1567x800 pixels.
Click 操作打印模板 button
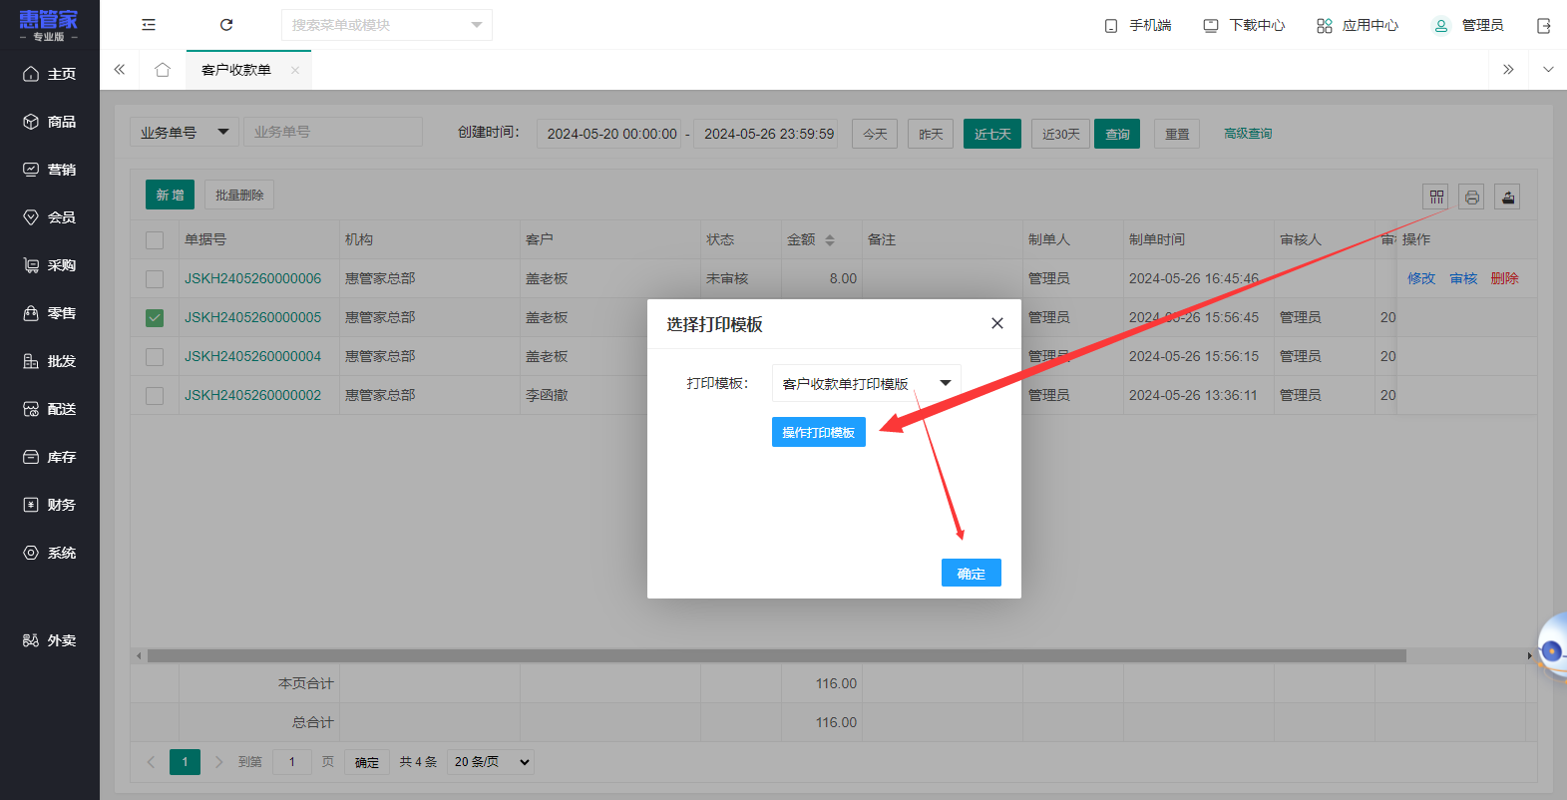[x=819, y=432]
